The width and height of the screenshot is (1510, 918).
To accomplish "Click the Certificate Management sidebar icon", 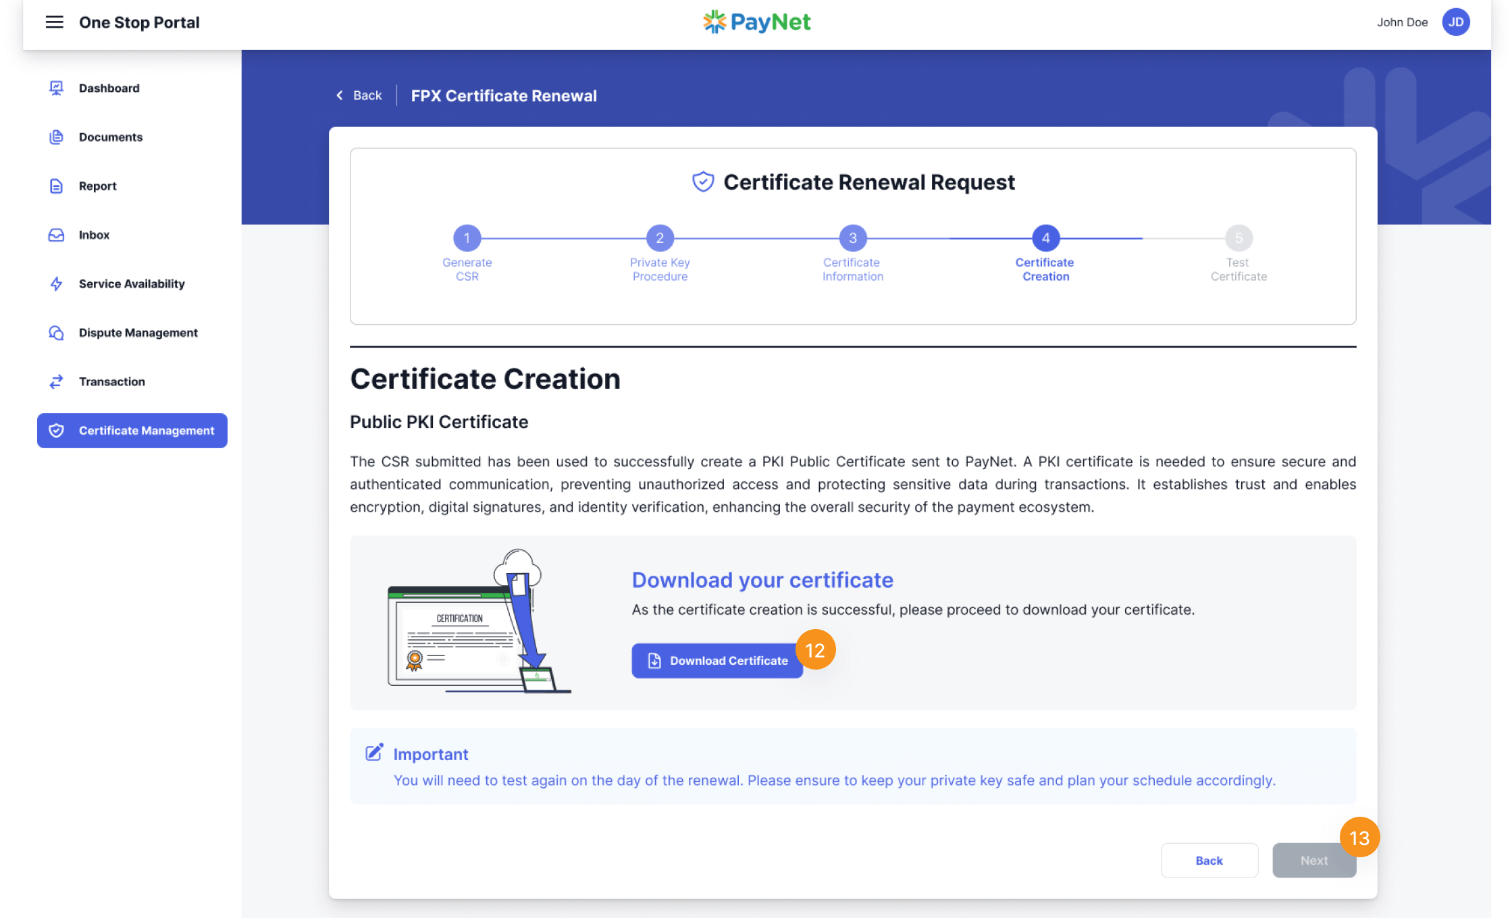I will 56,430.
